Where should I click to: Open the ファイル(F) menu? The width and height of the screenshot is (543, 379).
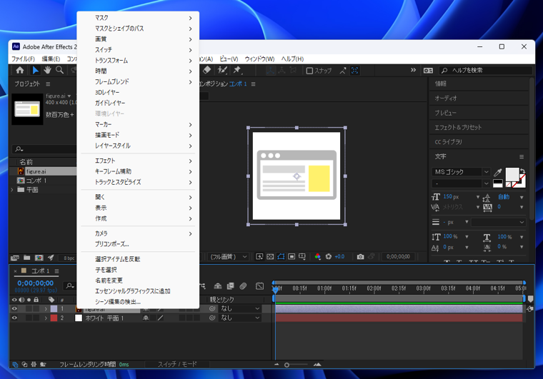point(23,59)
